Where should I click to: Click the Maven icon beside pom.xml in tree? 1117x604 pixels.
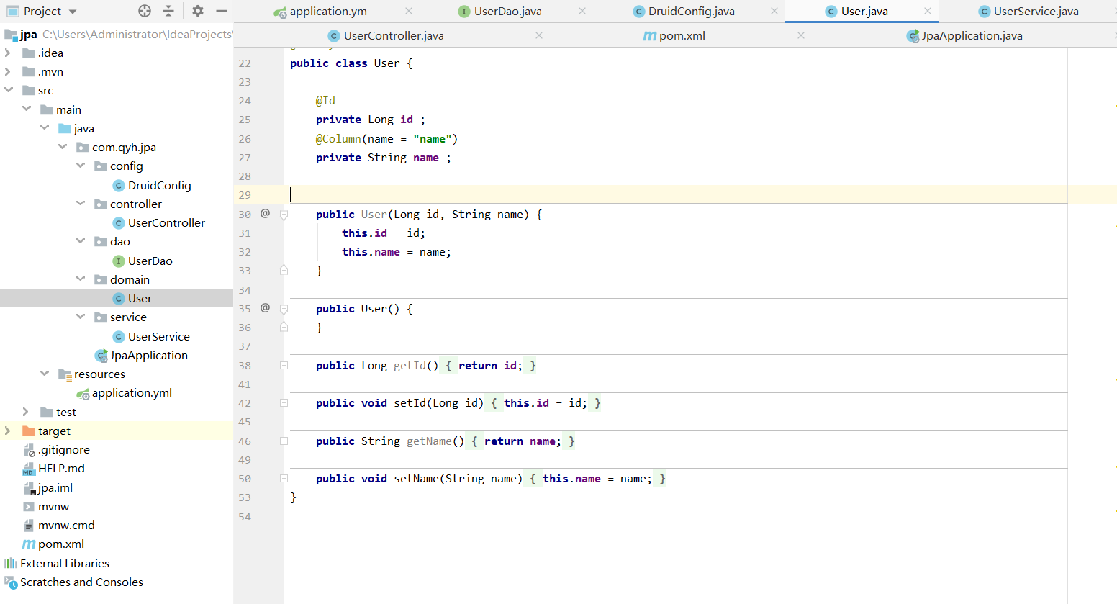click(29, 544)
